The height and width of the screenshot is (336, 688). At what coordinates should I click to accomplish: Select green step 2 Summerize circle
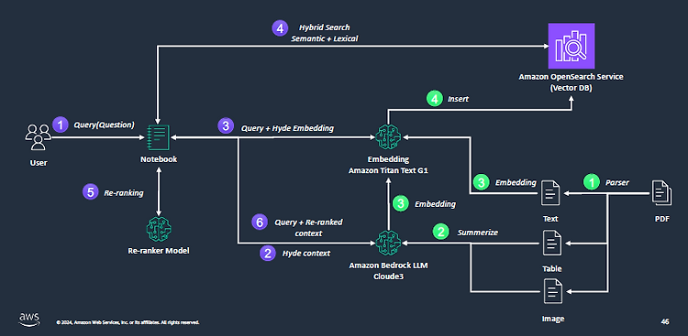point(440,233)
